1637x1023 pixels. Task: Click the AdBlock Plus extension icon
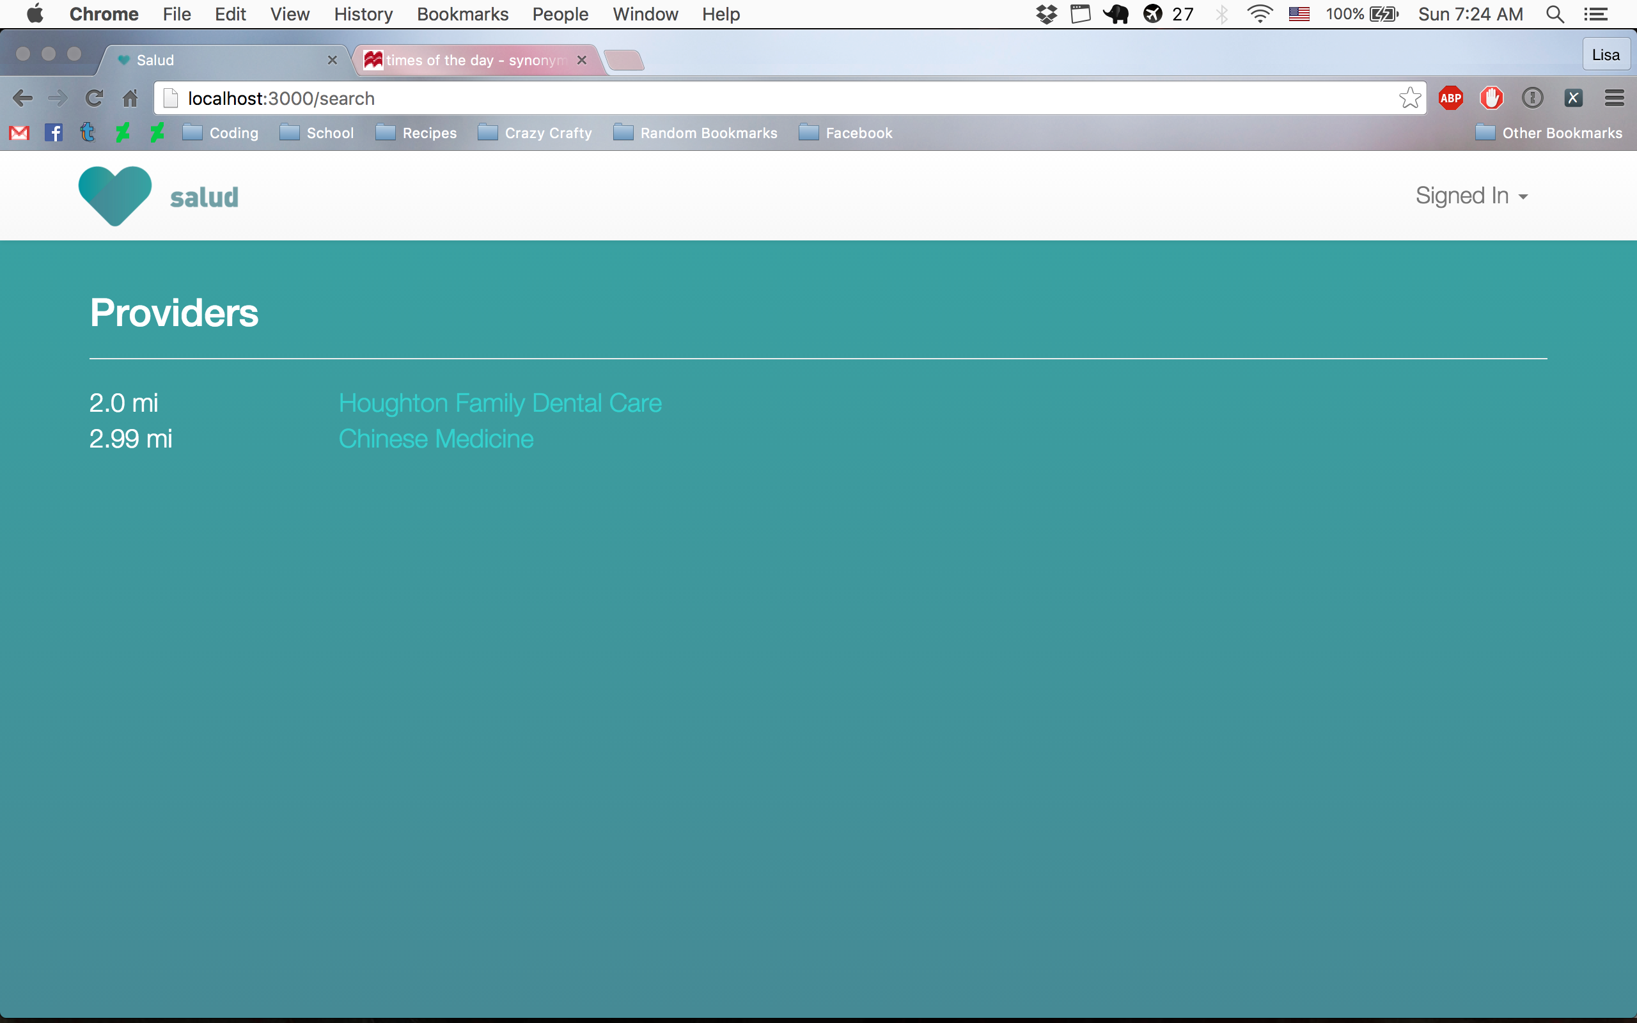point(1450,98)
